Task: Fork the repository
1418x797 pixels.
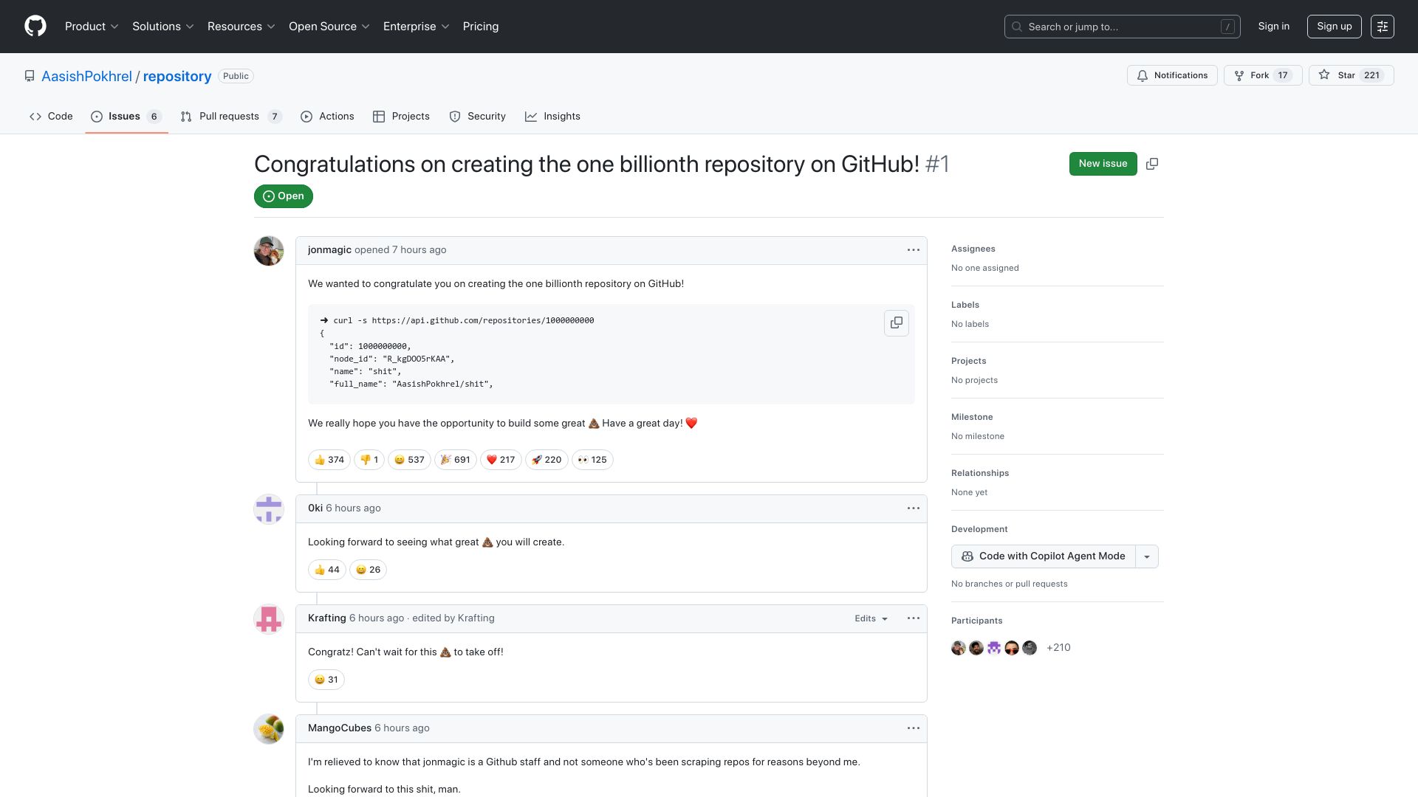Action: [x=1263, y=75]
